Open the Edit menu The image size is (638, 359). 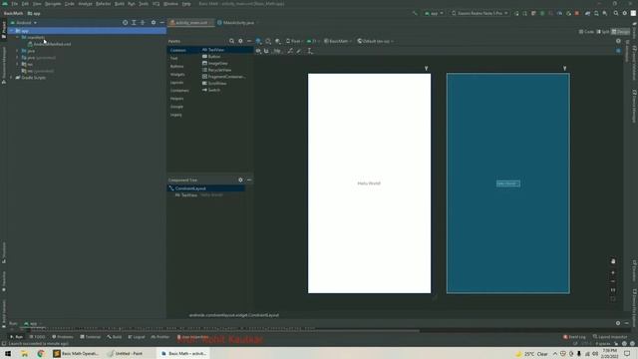(25, 4)
